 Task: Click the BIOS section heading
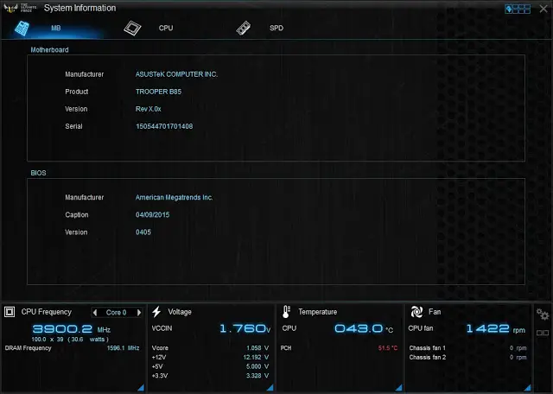pos(38,173)
